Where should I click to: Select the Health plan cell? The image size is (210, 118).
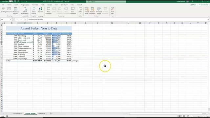coord(25,50)
